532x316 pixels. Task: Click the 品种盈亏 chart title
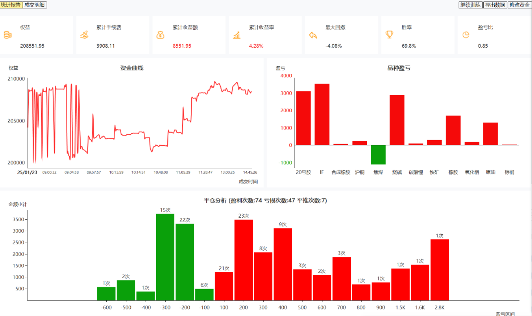pos(399,68)
